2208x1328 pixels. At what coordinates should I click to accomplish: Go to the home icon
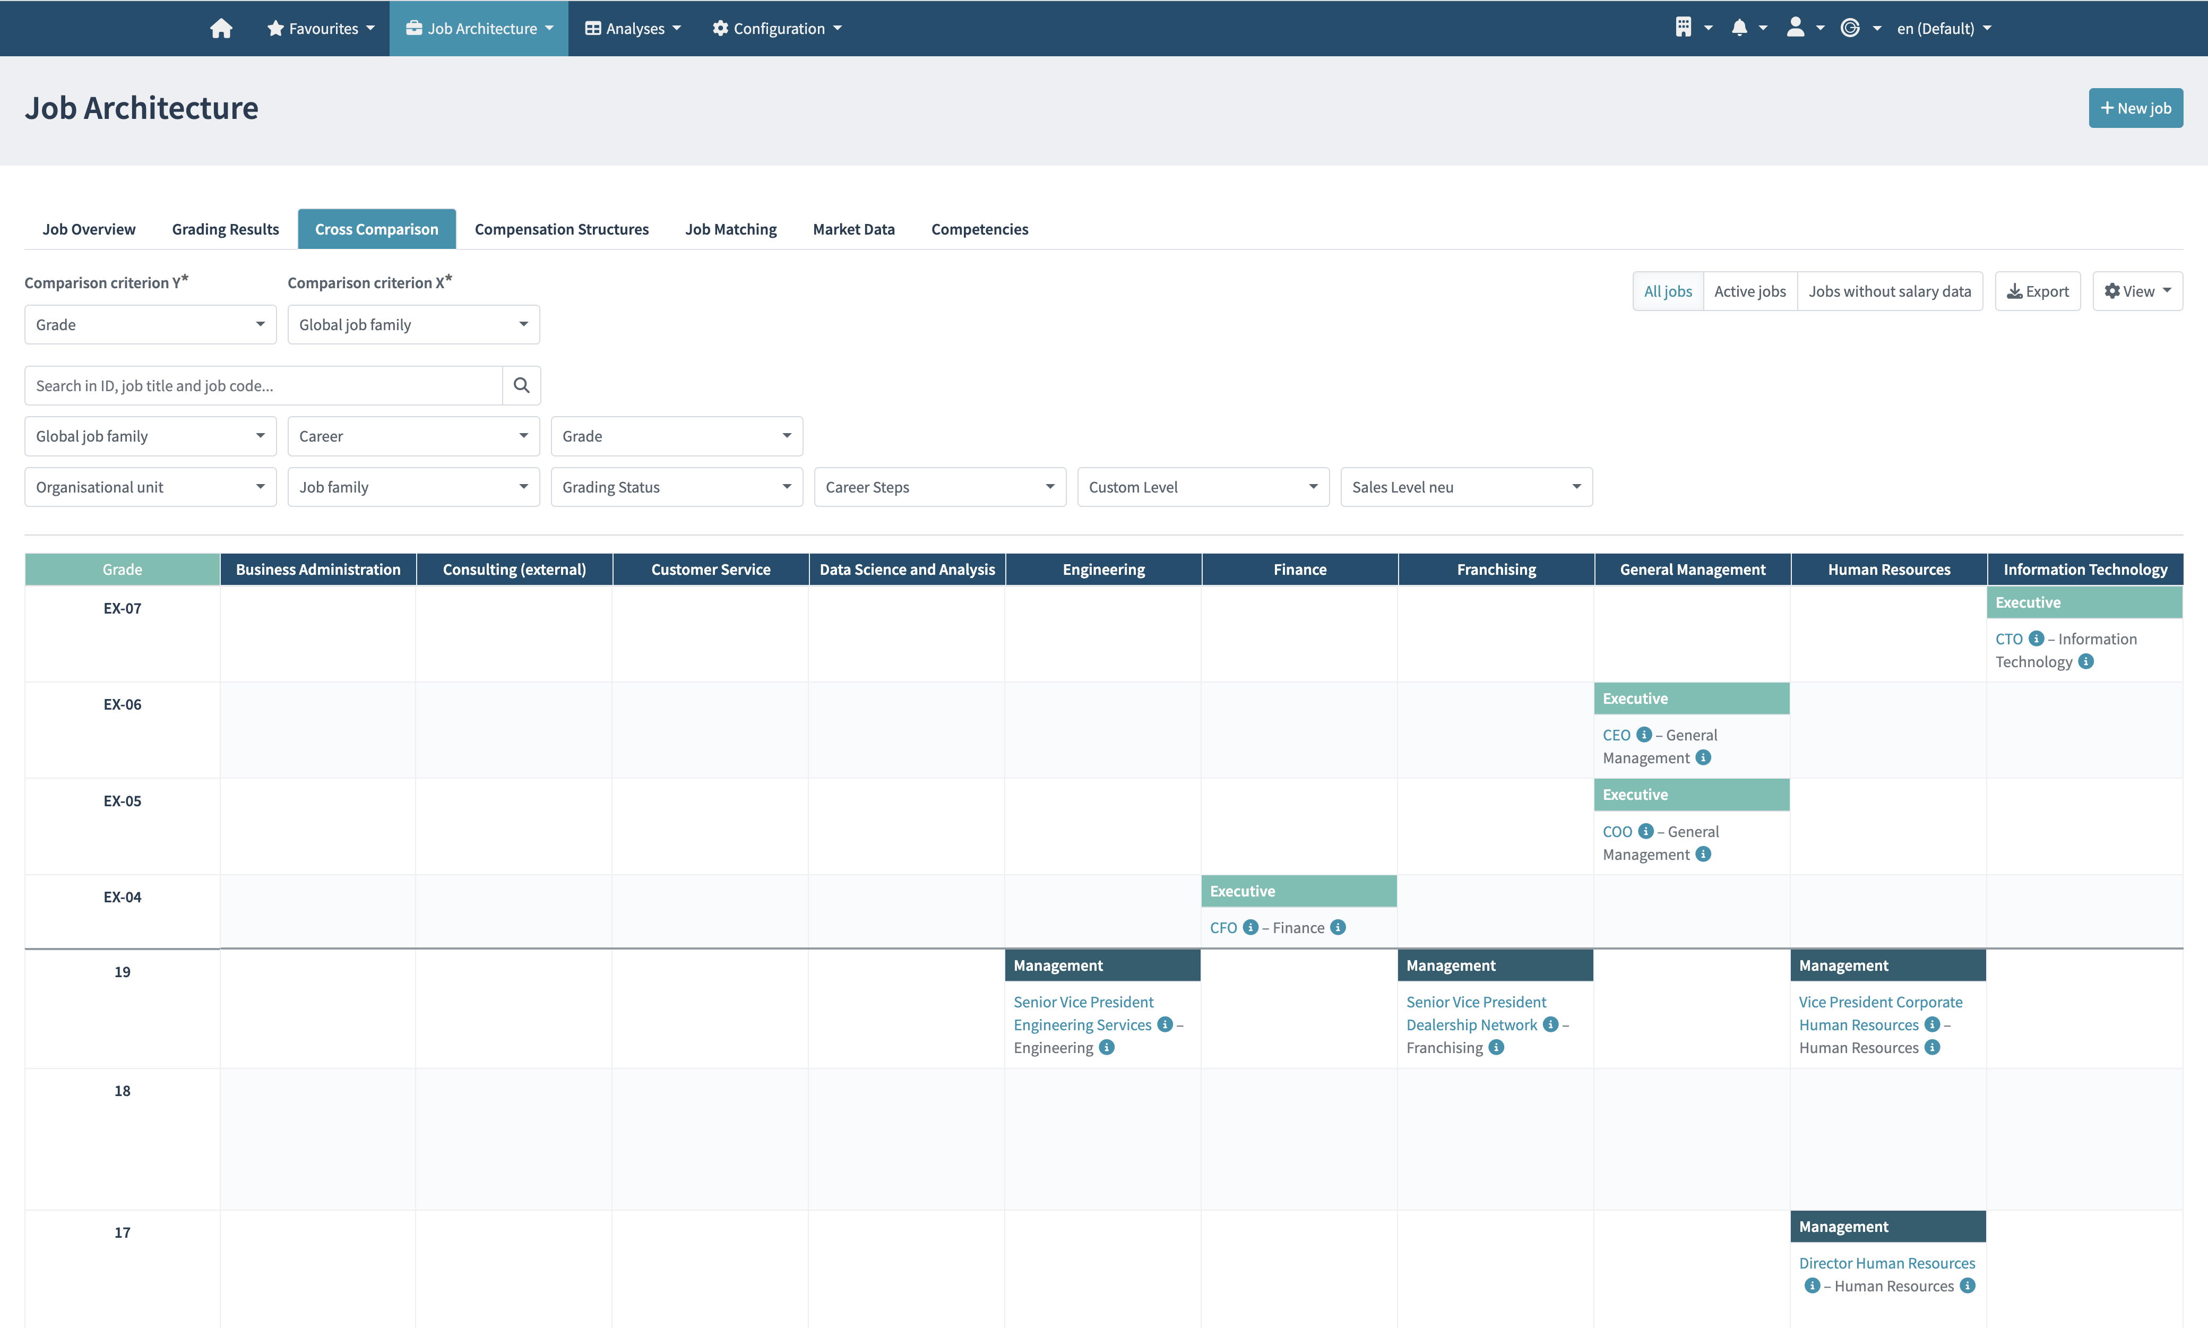(221, 29)
